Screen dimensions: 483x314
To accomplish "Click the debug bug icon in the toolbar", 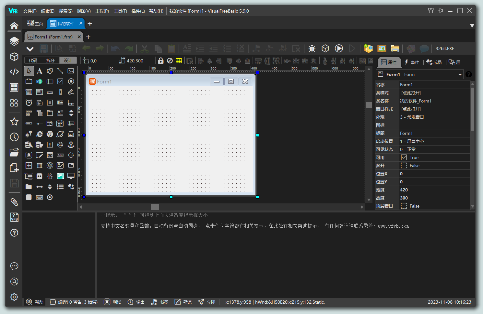I will [312, 49].
